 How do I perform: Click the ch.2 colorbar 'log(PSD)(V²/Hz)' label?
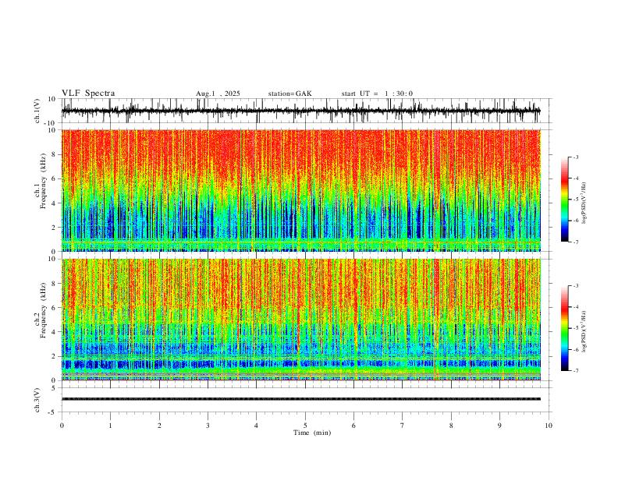[x=584, y=331]
